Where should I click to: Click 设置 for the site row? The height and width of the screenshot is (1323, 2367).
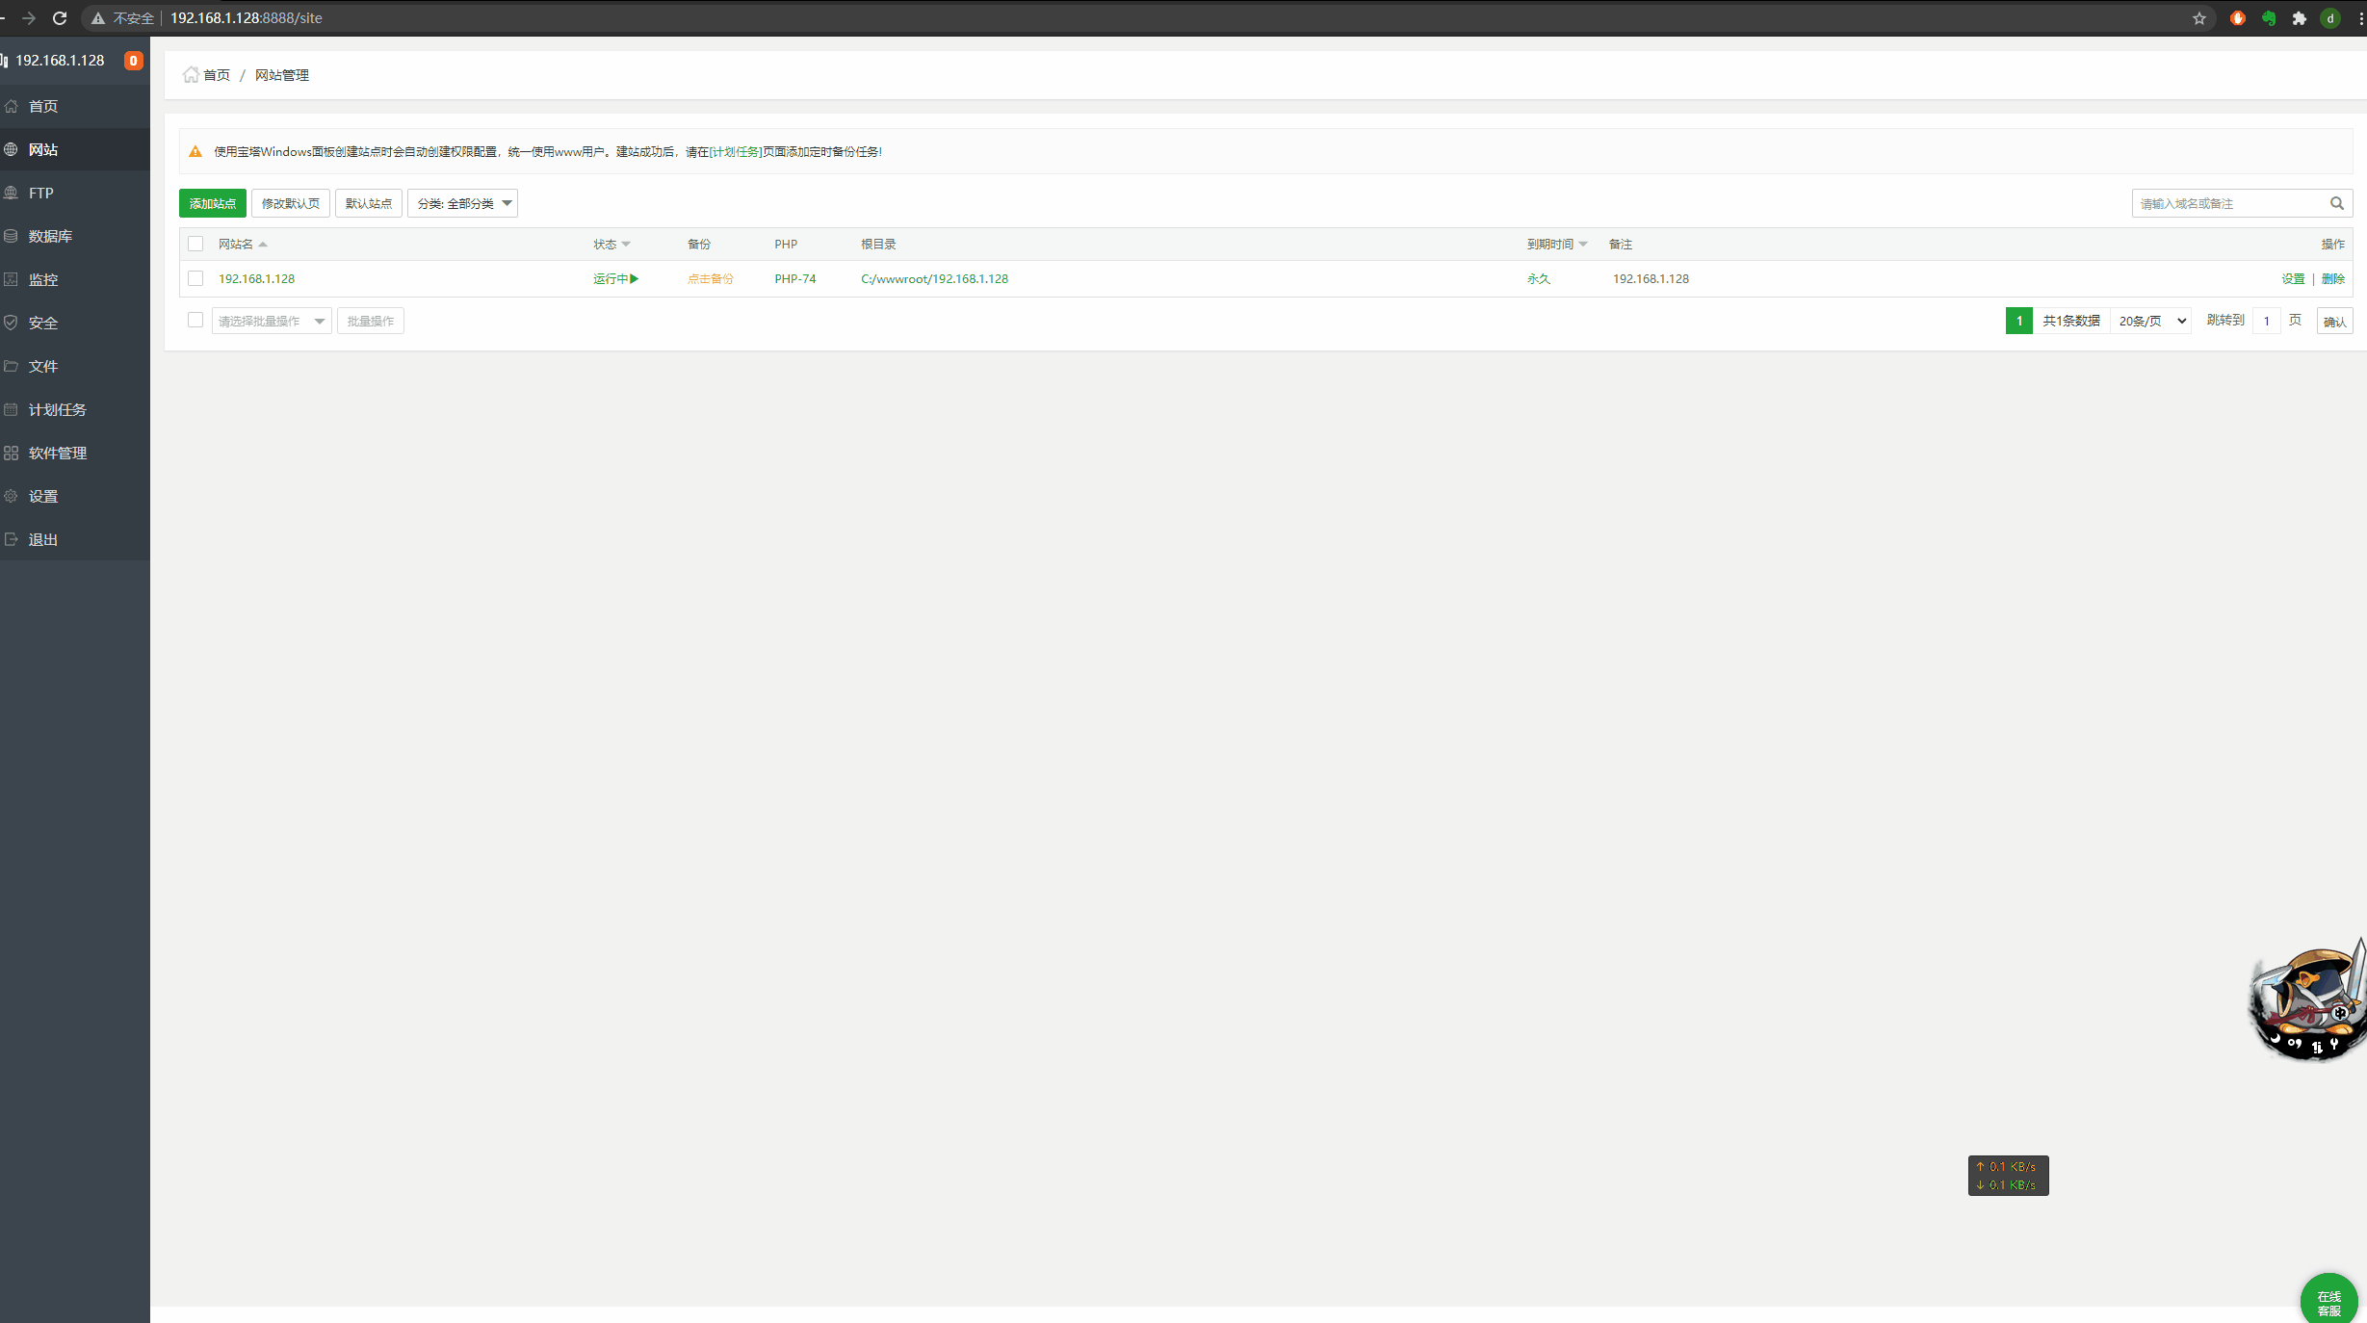coord(2293,279)
